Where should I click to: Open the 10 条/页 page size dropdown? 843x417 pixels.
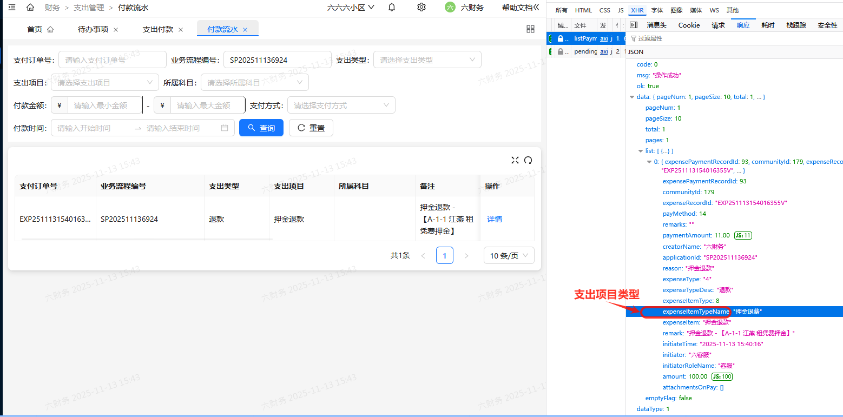pos(509,255)
